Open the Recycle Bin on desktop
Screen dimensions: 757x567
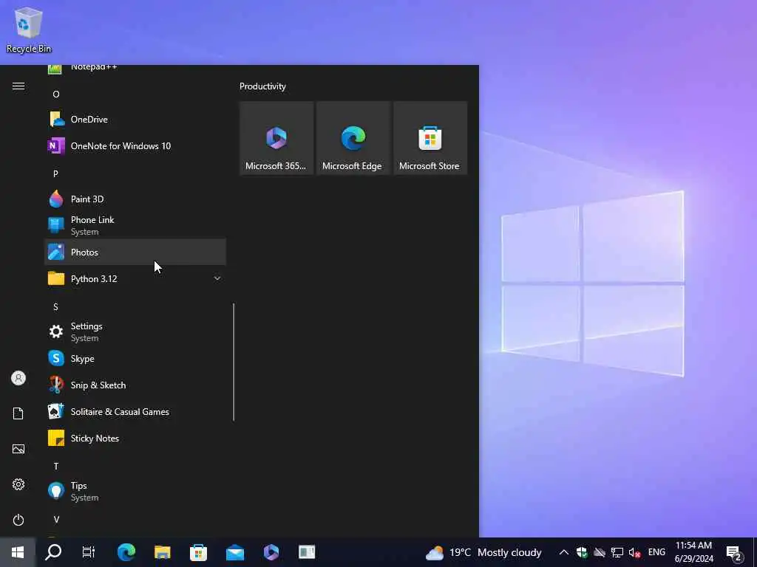[x=29, y=30]
